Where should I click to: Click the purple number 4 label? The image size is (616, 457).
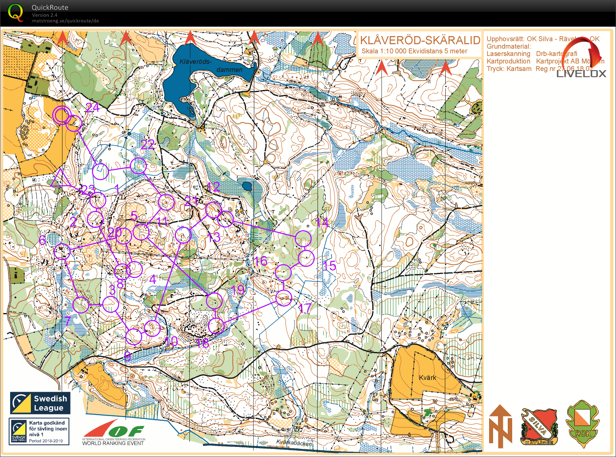click(x=153, y=279)
